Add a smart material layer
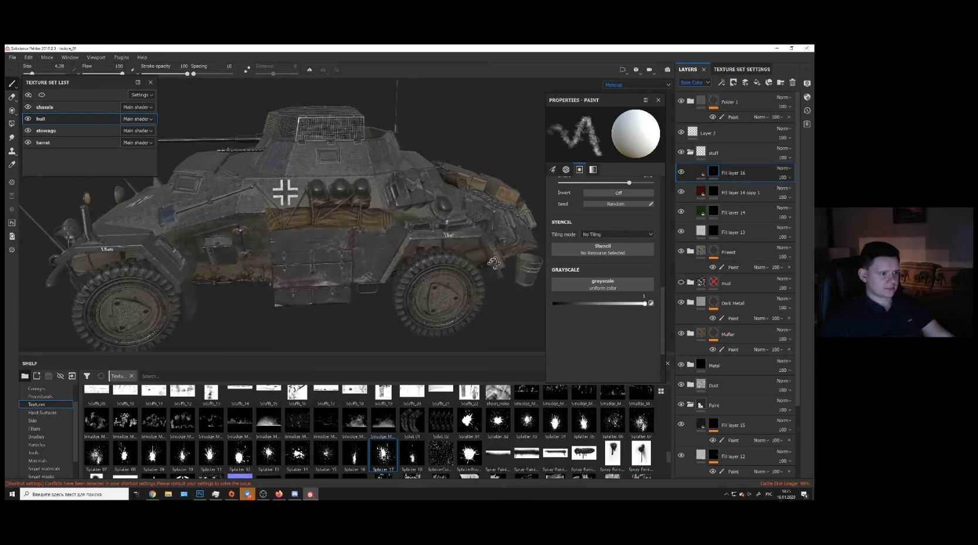This screenshot has width=978, height=545. click(x=769, y=83)
